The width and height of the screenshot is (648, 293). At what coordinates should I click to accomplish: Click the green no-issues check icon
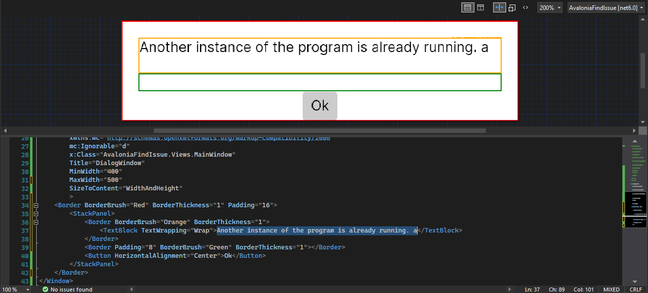point(46,289)
